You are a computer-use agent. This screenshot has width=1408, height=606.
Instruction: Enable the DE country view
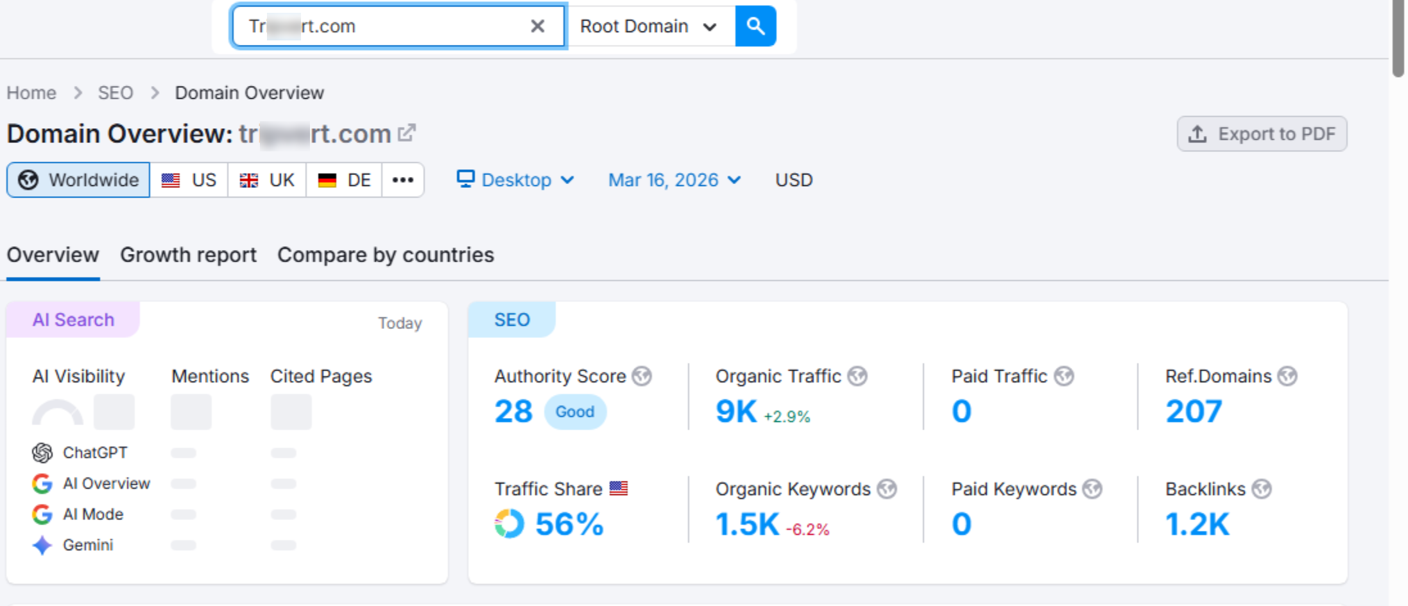343,180
